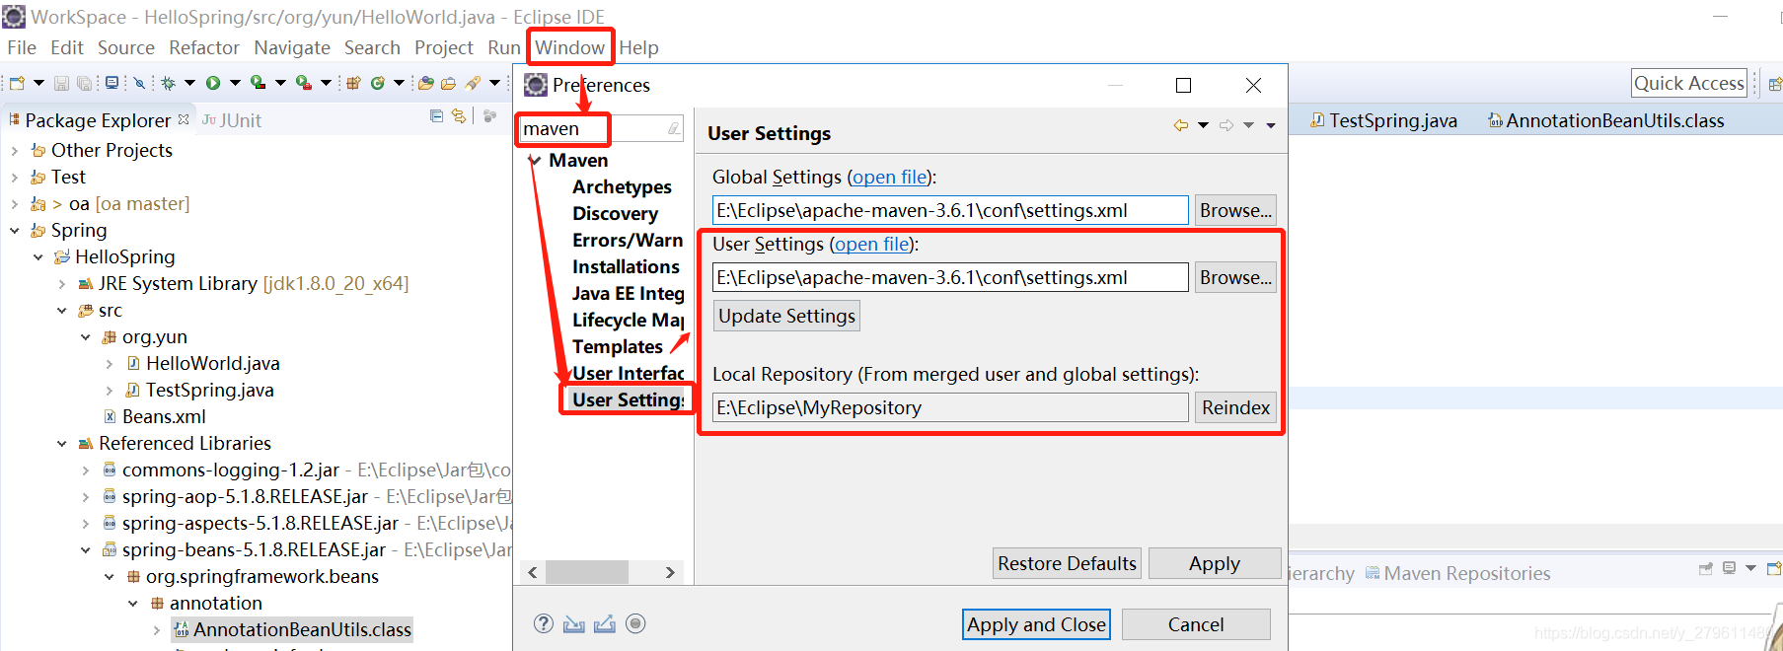Viewport: 1783px width, 651px height.
Task: Toggle Skip All Breakpoints toolbar icon
Action: point(139,83)
